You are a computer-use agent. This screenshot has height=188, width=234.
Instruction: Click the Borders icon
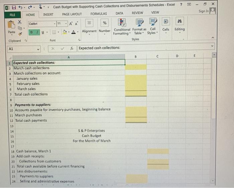point(54,32)
